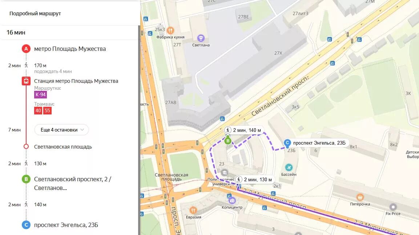This screenshot has width=419, height=235.
Task: Open Fix Price place icon
Action: (393, 207)
